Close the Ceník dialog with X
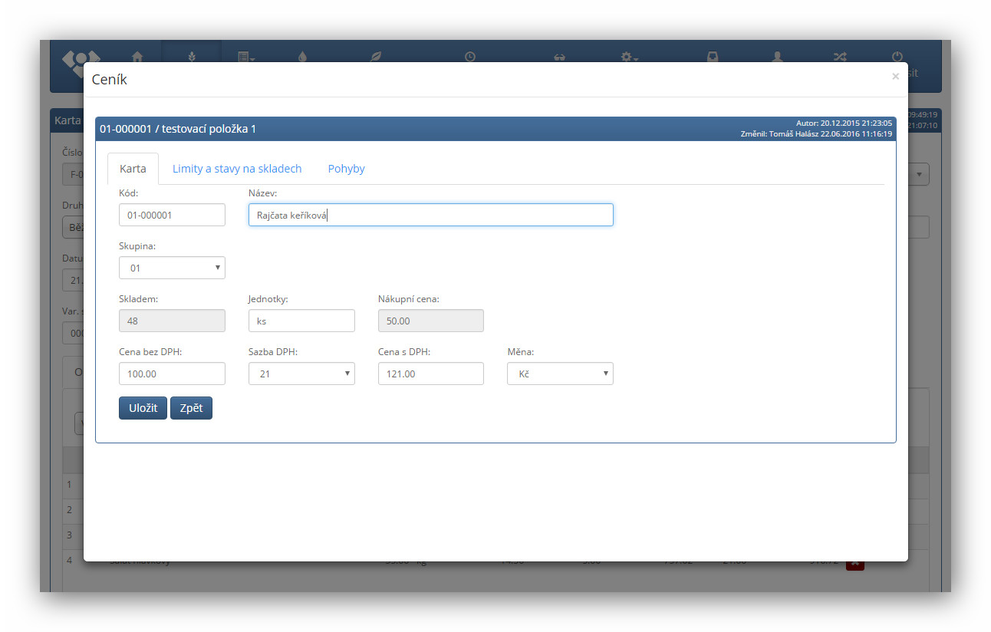Screen dimensions: 991x632 pyautogui.click(x=895, y=77)
